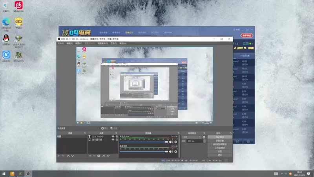The height and width of the screenshot is (177, 314).
Task: Toggle 工作室模式 studio mode
Action: (x=220, y=148)
